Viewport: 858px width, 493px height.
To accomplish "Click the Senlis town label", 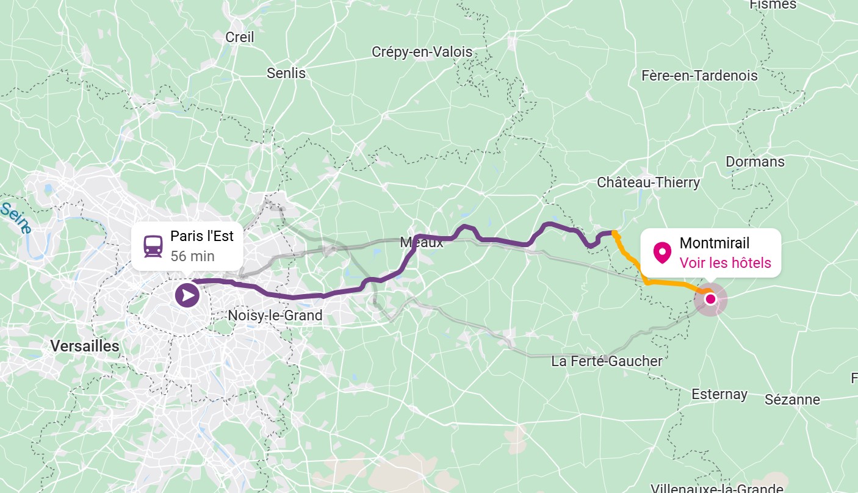I will (286, 73).
